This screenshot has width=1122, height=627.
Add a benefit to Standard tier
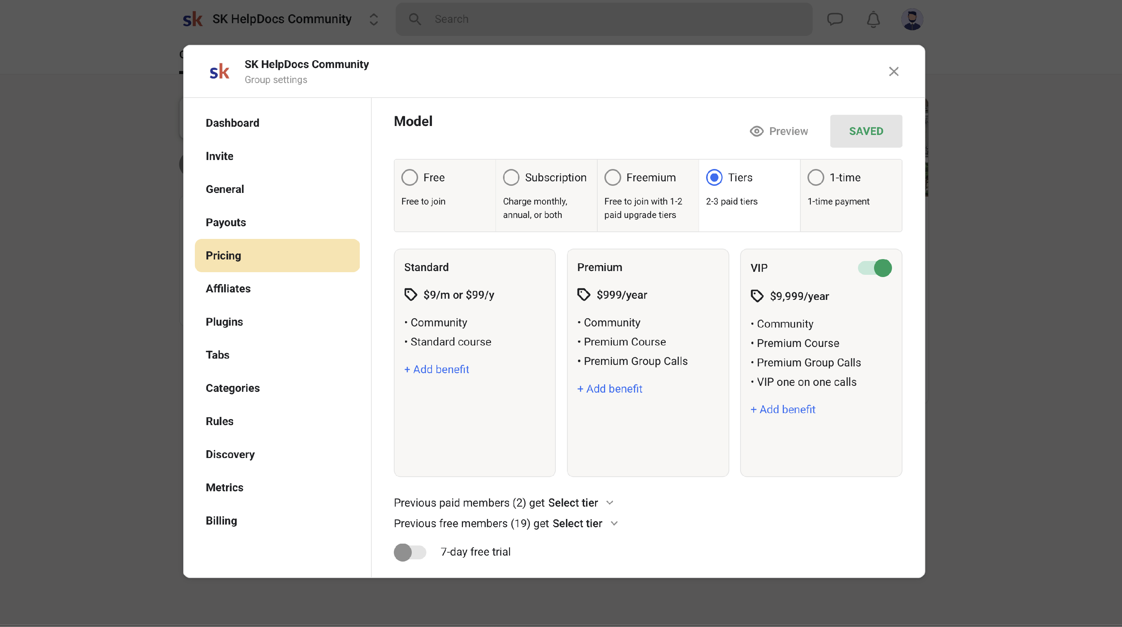(436, 369)
